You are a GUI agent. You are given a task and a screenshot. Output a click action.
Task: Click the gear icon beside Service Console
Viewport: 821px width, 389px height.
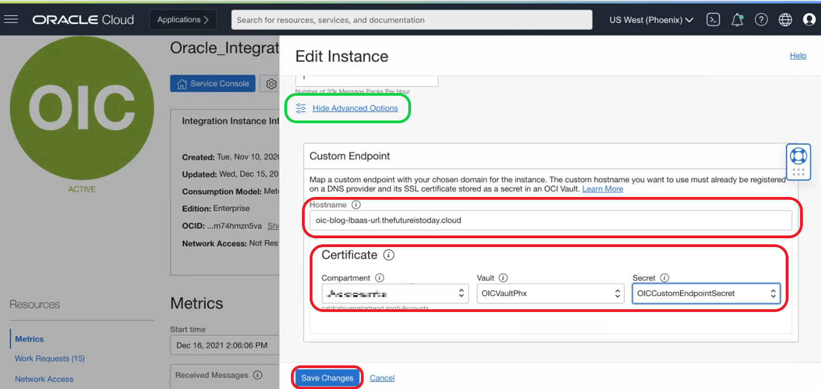(271, 84)
